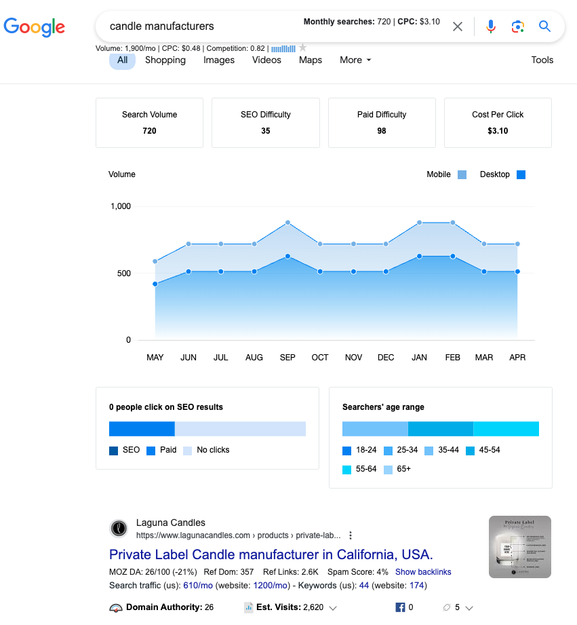Click the voice search microphone icon
Viewport: 577px width, 625px height.
point(491,26)
